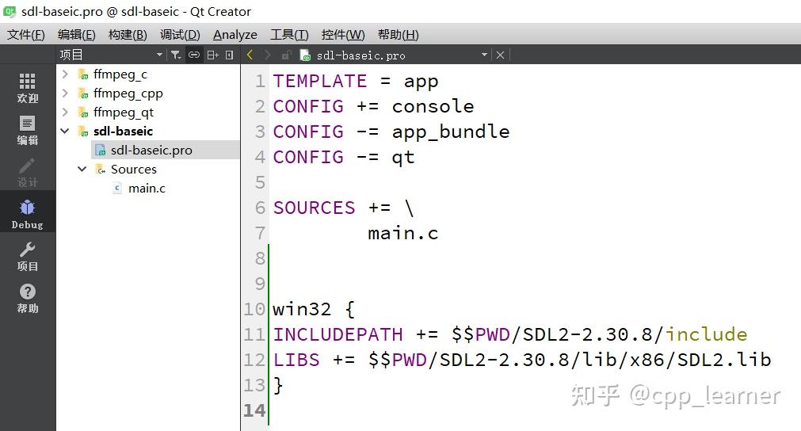Open the Welcome mode in the sidebar
Image resolution: width=801 pixels, height=431 pixels.
[x=28, y=88]
